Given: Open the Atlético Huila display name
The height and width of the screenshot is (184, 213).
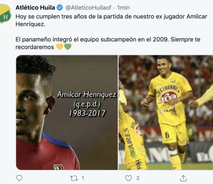Looking at the screenshot, I should tap(35, 8).
